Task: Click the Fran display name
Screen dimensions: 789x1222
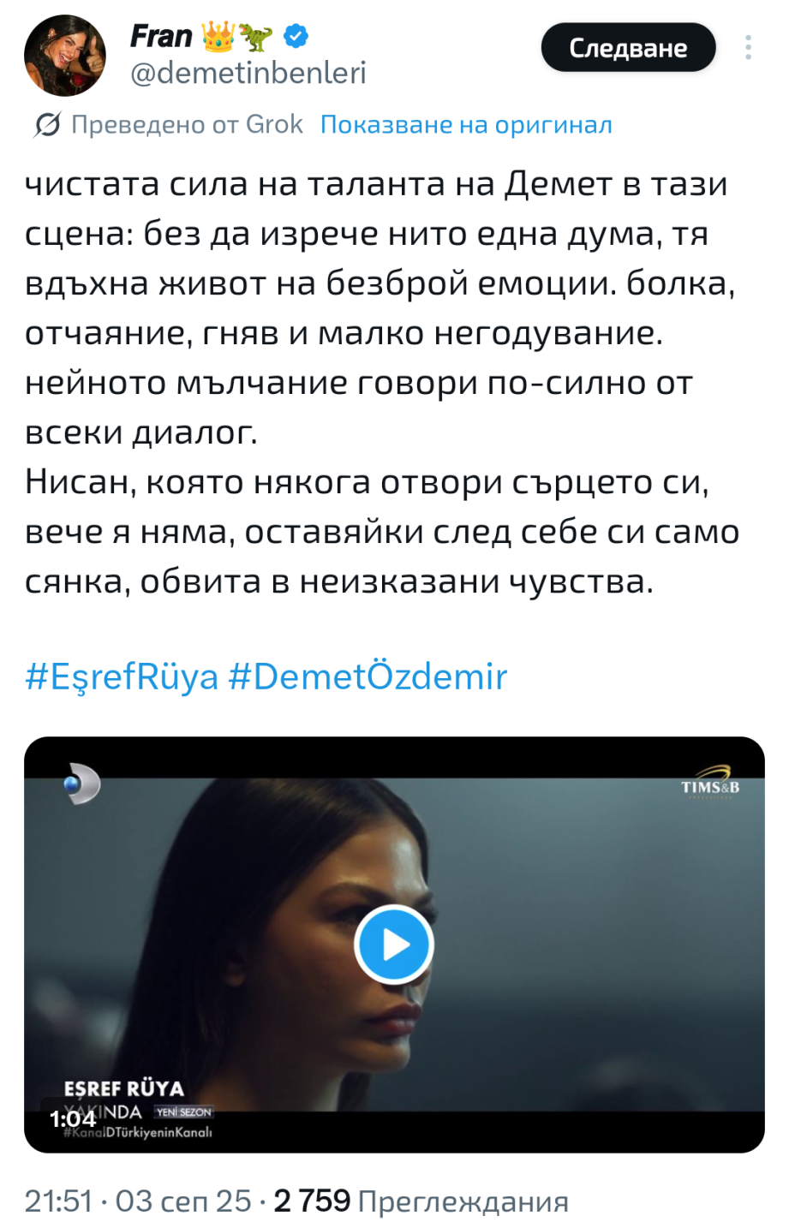Action: (161, 36)
